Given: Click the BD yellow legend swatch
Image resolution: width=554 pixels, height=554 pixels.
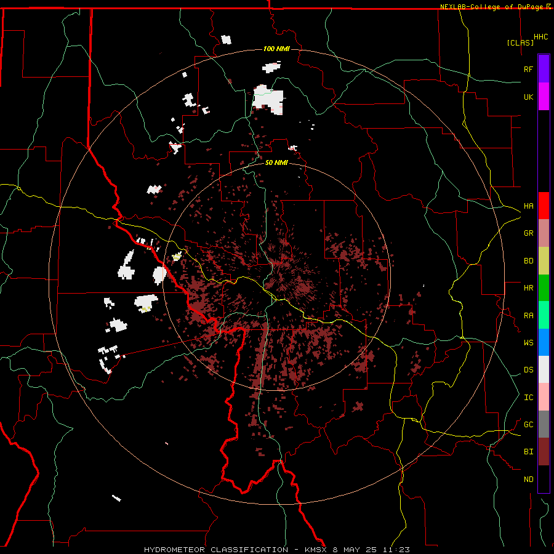Looking at the screenshot, I should point(544,260).
